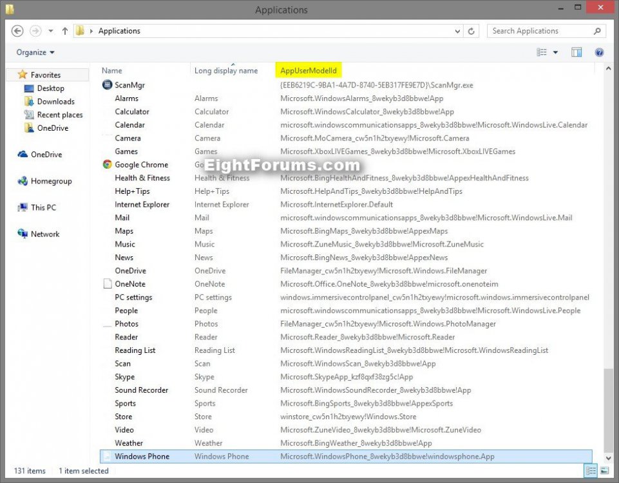Select the Calculator row

coord(346,111)
